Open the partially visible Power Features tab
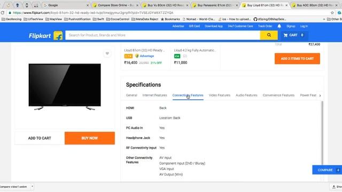 (308, 95)
